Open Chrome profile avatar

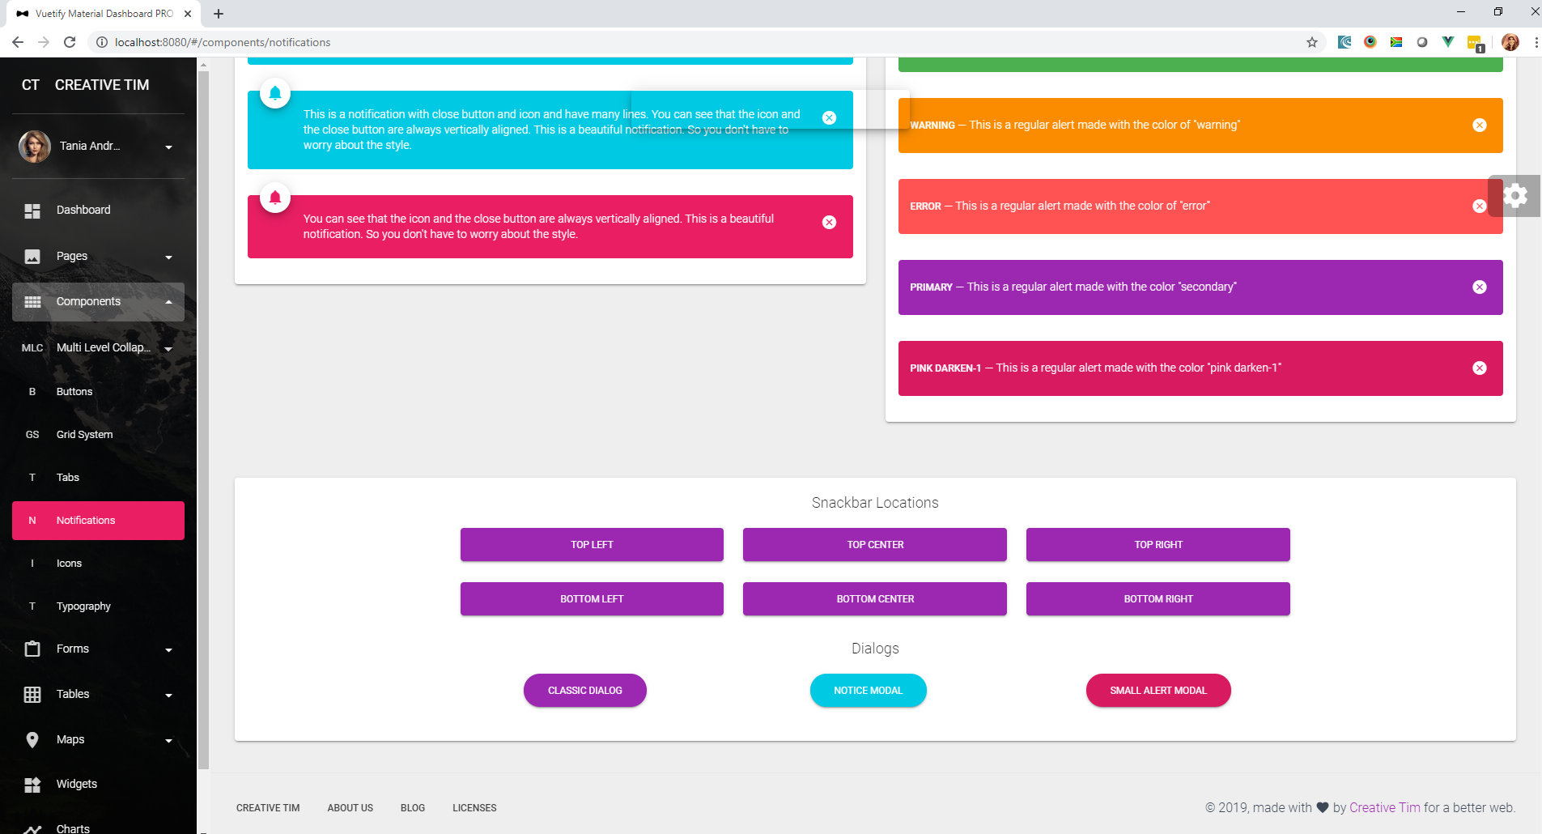click(x=1510, y=42)
